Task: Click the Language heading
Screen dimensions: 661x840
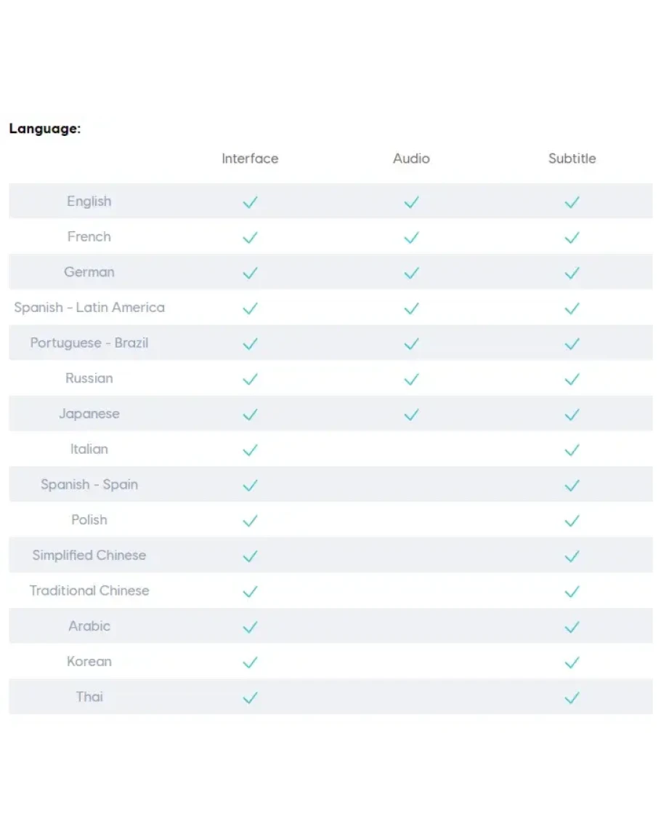Action: click(x=44, y=129)
